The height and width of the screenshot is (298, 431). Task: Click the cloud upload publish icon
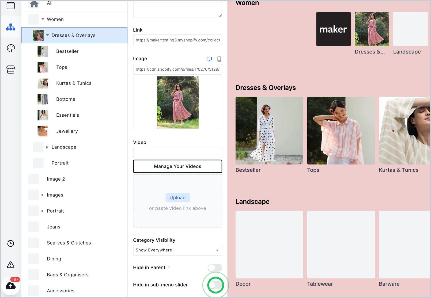(x=11, y=286)
